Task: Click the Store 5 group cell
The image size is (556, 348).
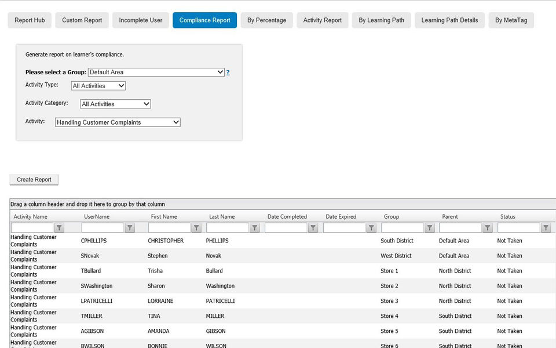Action: pyautogui.click(x=389, y=331)
